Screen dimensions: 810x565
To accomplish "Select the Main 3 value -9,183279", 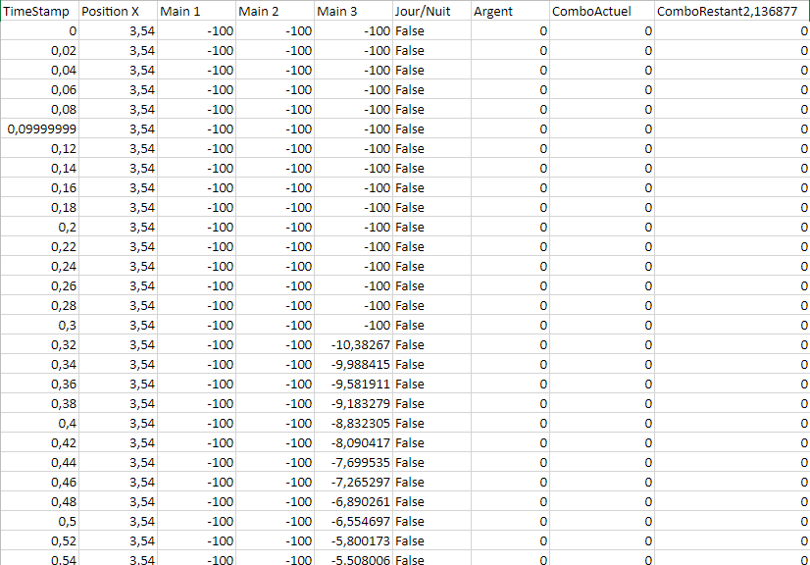I will tap(354, 404).
